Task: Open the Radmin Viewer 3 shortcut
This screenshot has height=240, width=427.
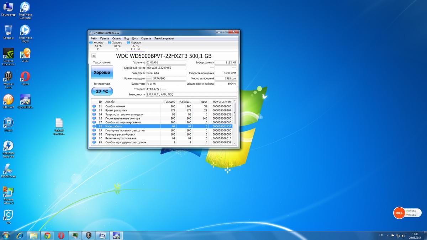Action: pyautogui.click(x=8, y=193)
